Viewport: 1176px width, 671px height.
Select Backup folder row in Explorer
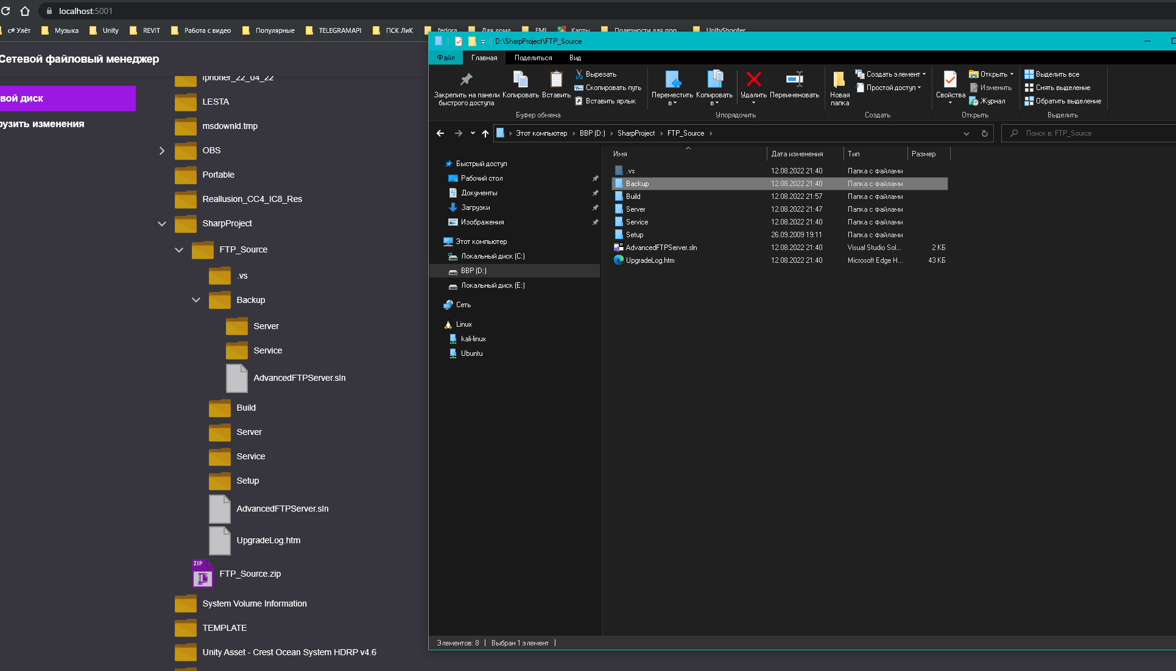[x=780, y=184]
